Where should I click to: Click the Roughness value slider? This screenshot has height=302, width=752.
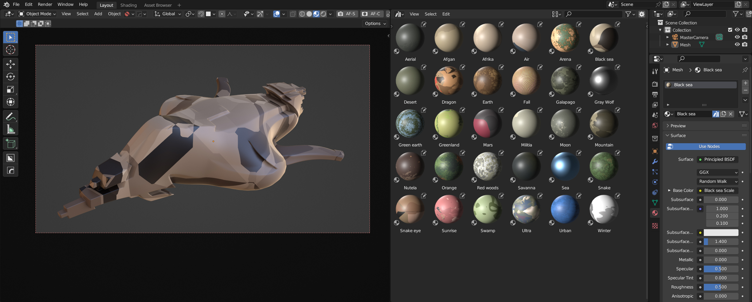click(x=721, y=287)
